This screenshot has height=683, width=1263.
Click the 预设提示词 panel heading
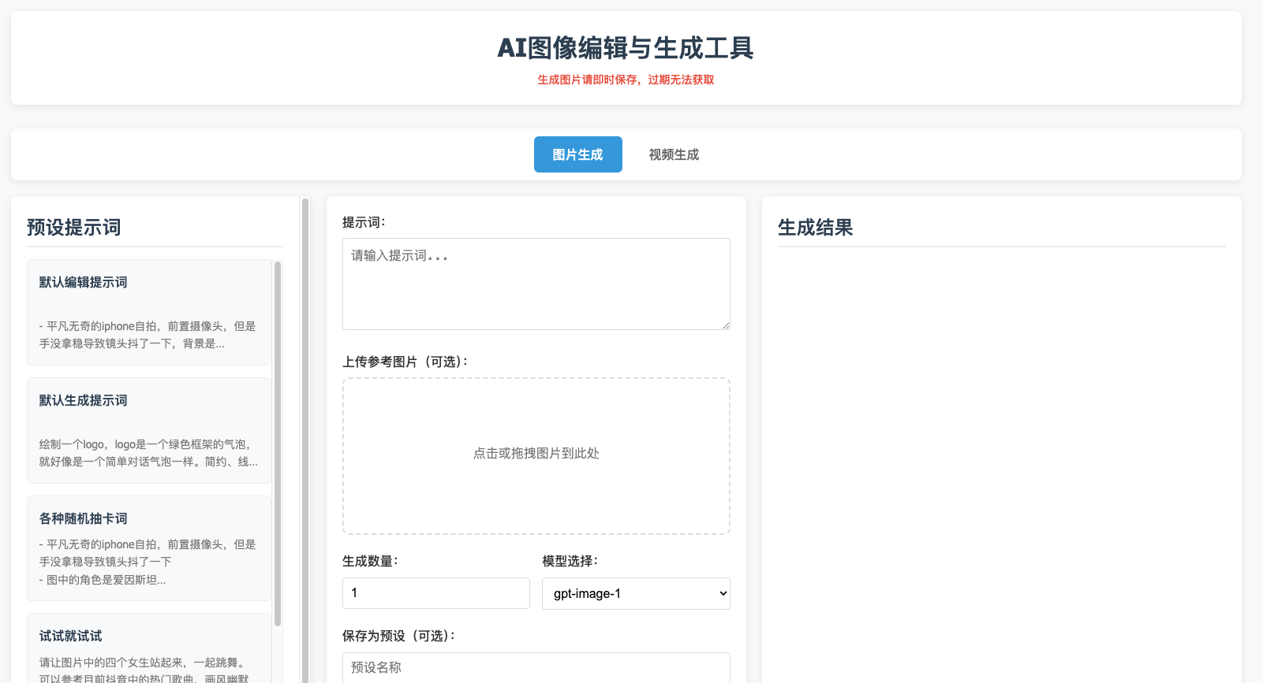[74, 228]
